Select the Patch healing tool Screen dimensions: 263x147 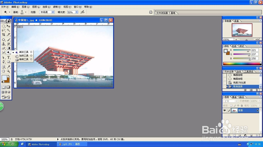[x=3, y=40]
